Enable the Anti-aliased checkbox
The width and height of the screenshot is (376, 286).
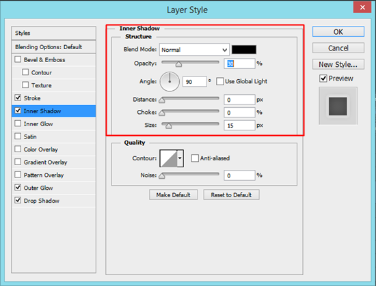(x=195, y=158)
